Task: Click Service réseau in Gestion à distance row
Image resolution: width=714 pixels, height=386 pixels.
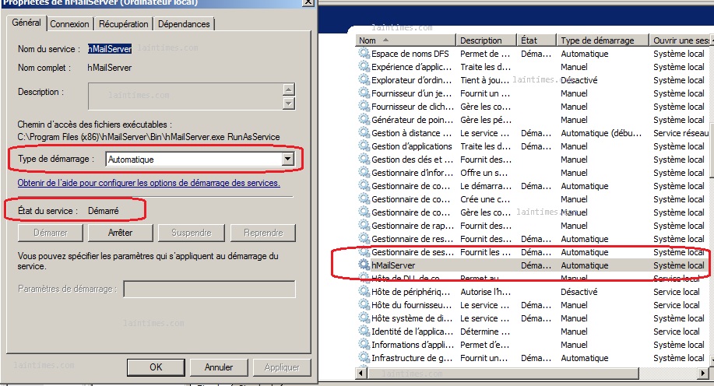Action: (x=681, y=133)
